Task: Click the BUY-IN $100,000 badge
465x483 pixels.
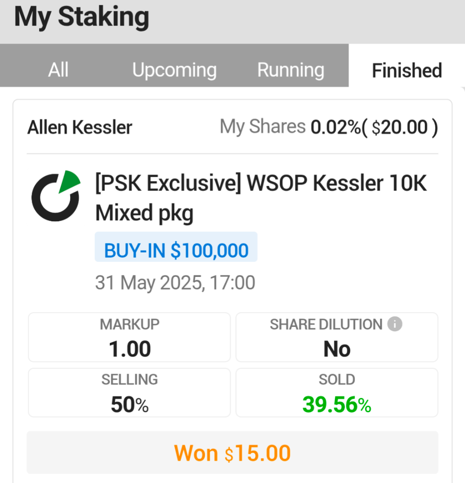Action: pyautogui.click(x=176, y=250)
